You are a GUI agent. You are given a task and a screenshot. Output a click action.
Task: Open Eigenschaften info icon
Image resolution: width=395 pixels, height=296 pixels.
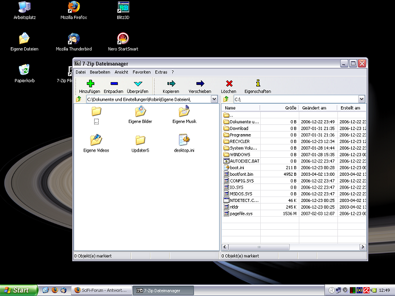pyautogui.click(x=258, y=84)
